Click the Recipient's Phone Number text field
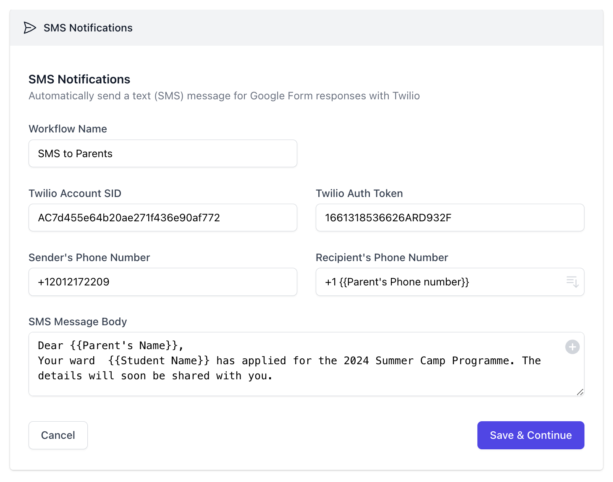Viewport: 613px width, 482px height. (x=441, y=282)
